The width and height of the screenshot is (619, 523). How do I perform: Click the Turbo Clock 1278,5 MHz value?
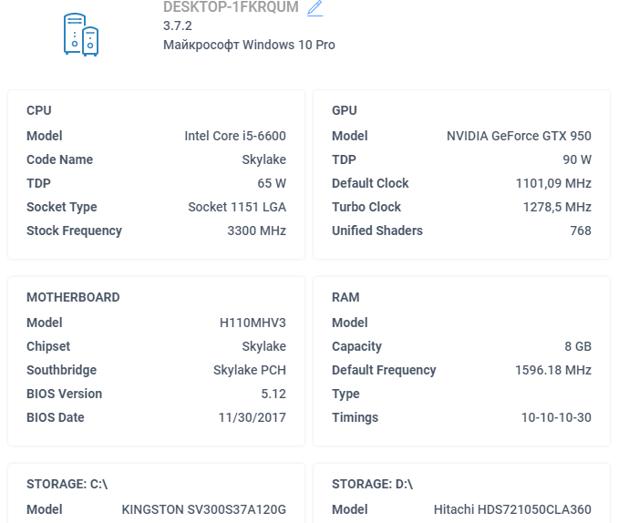click(557, 207)
